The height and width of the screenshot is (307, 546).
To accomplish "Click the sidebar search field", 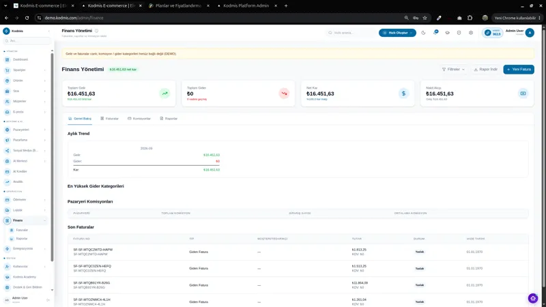I will coord(27,41).
